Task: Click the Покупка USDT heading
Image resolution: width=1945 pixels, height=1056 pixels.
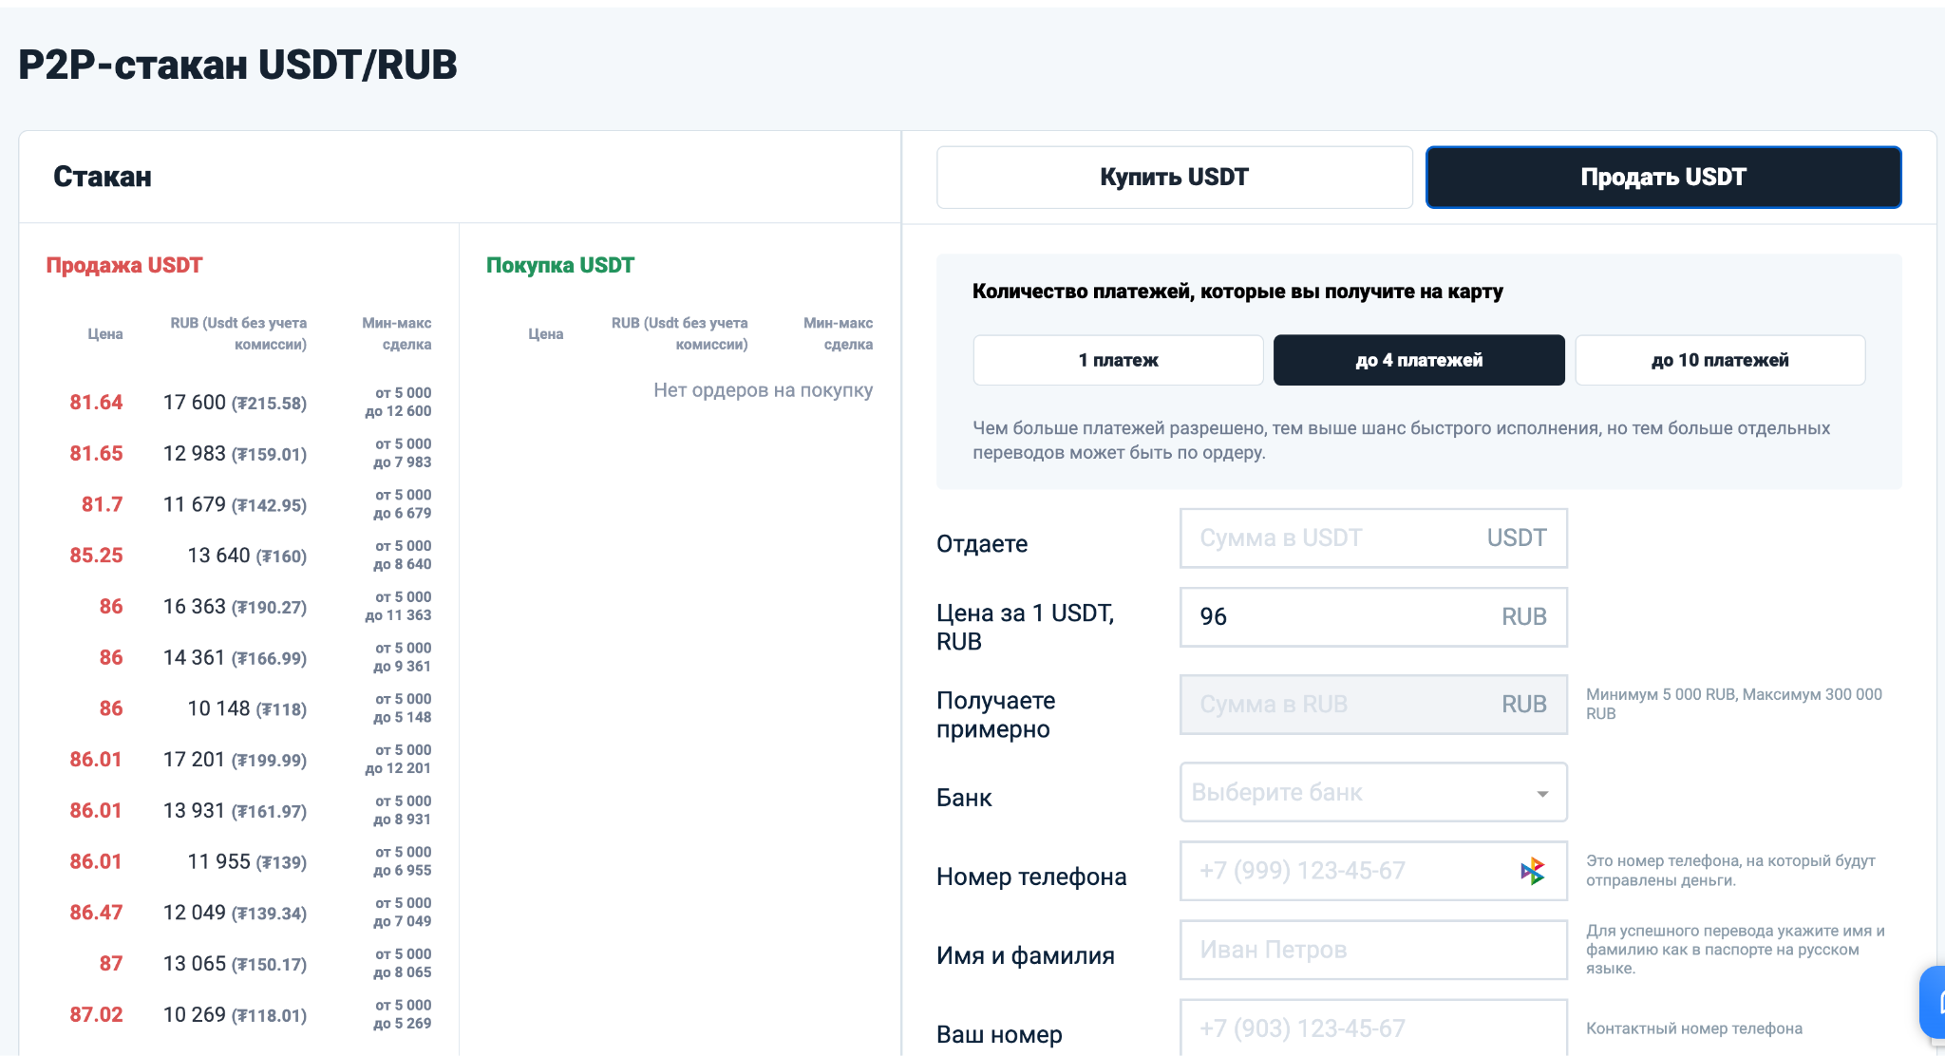Action: click(x=560, y=265)
